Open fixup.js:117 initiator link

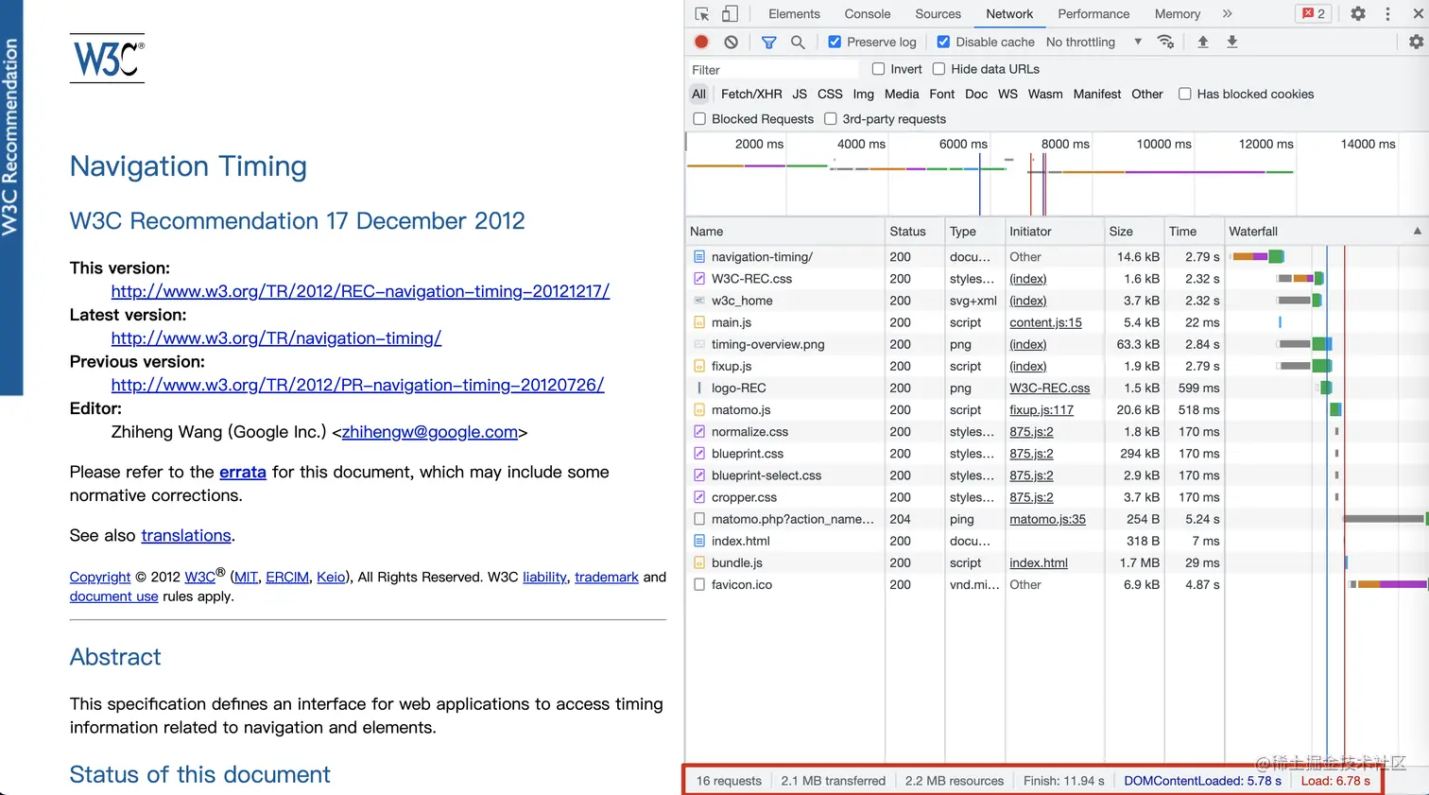pyautogui.click(x=1042, y=409)
